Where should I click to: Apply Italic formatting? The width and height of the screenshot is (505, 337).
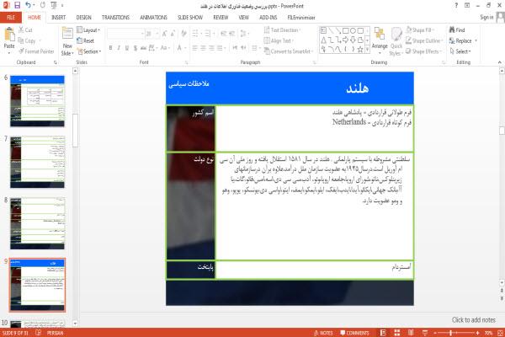point(119,48)
